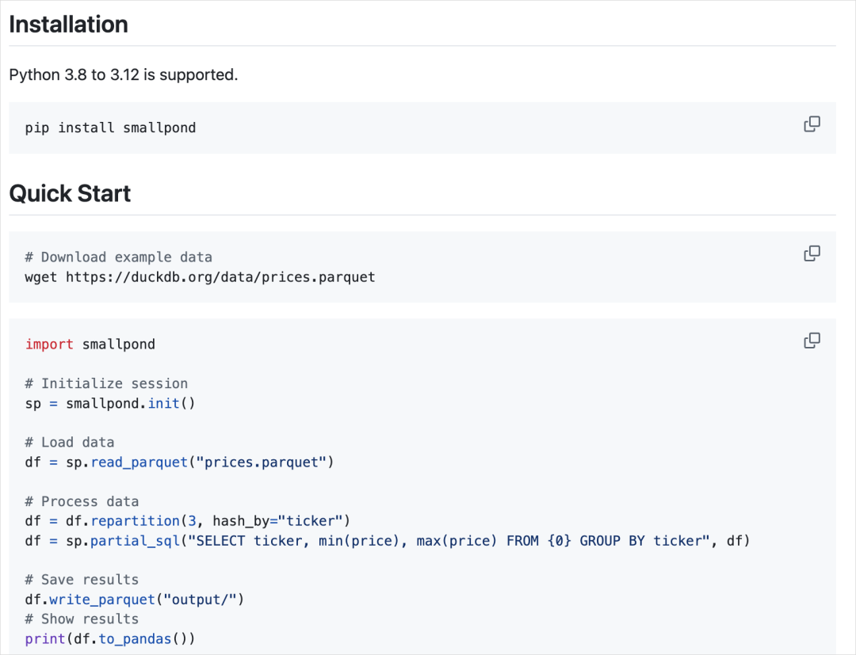Click the '# Save results' comment
The height and width of the screenshot is (655, 856).
tap(82, 580)
